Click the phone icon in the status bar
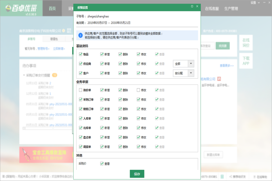Screen dimensions: 272x181 point(222,177)
